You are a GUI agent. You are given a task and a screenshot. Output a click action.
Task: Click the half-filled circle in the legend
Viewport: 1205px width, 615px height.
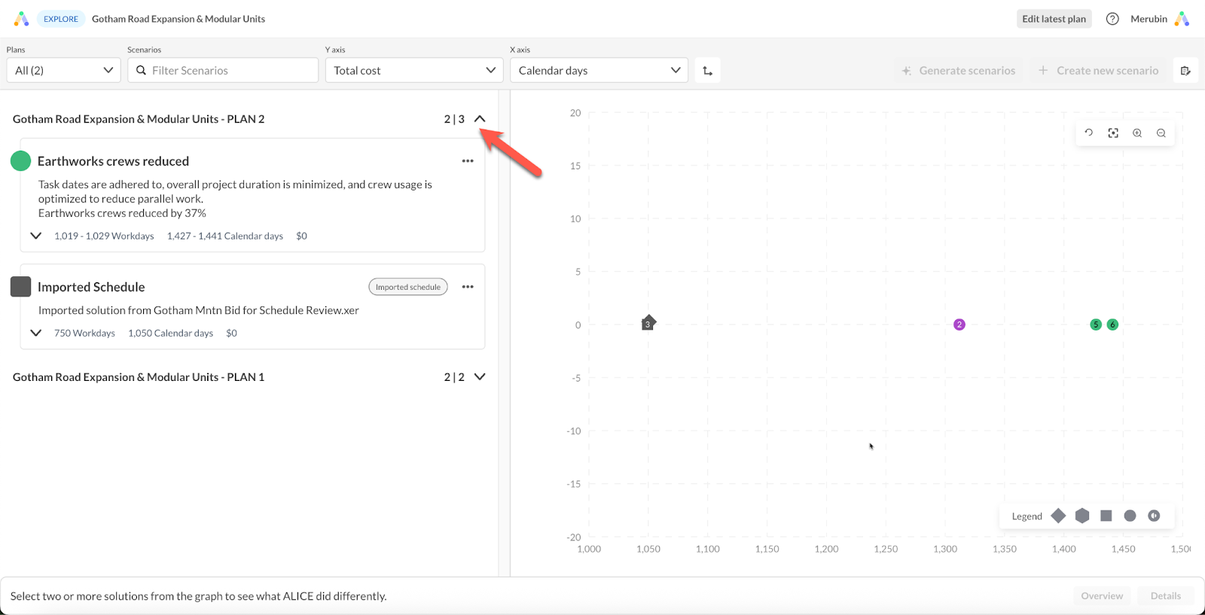1154,516
